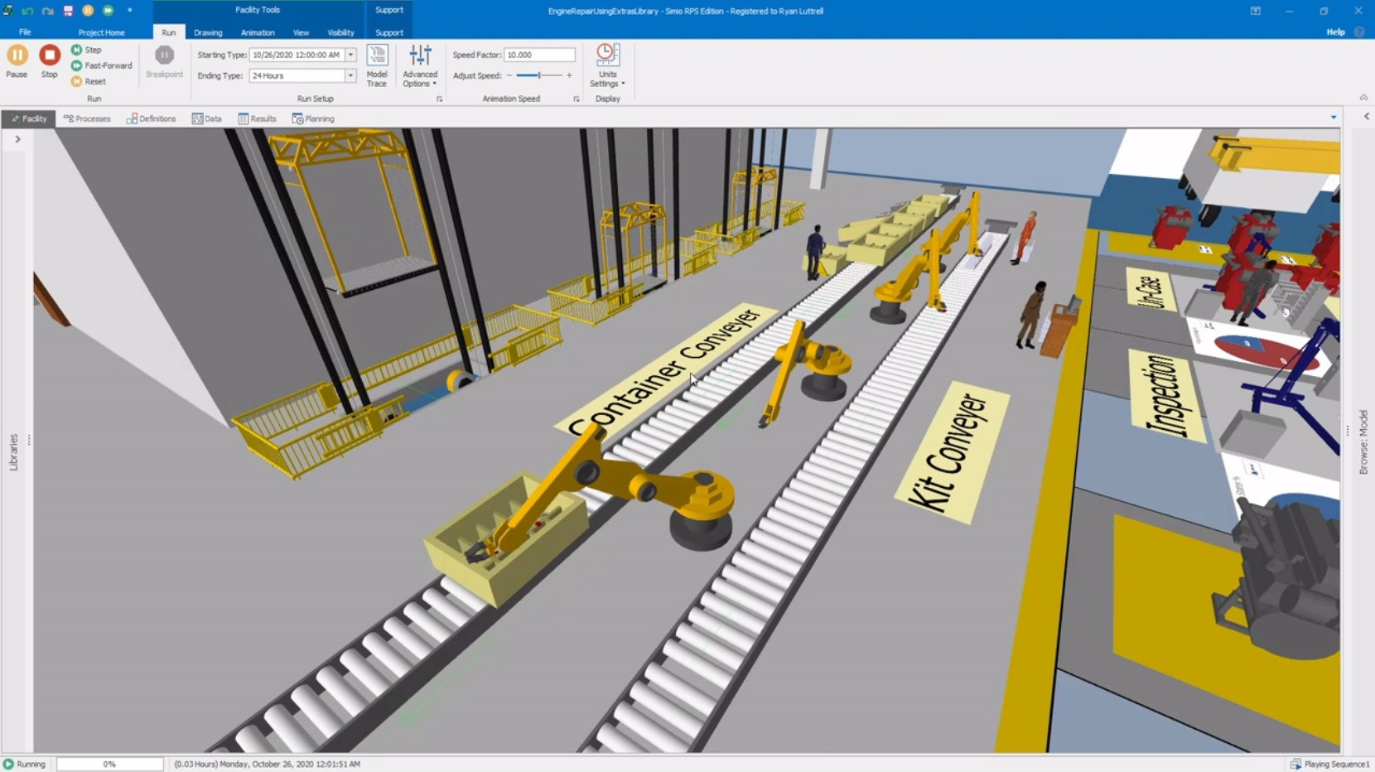Click the Save icon in quick access toolbar

[x=67, y=11]
